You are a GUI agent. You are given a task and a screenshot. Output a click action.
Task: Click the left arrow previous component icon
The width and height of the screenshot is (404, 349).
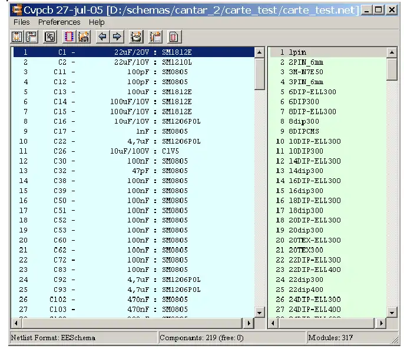(x=102, y=36)
